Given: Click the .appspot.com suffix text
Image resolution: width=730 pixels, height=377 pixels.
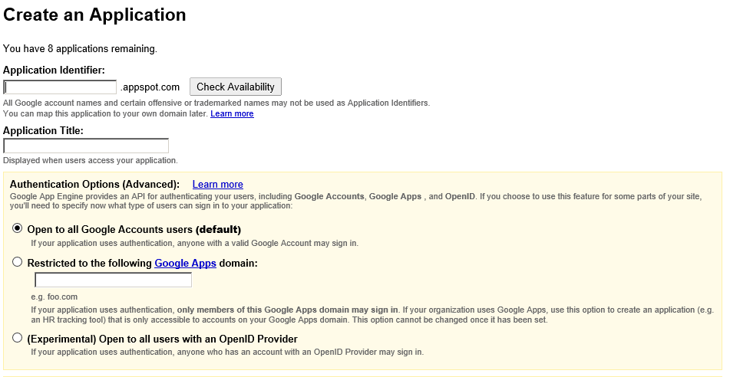Looking at the screenshot, I should pos(150,87).
